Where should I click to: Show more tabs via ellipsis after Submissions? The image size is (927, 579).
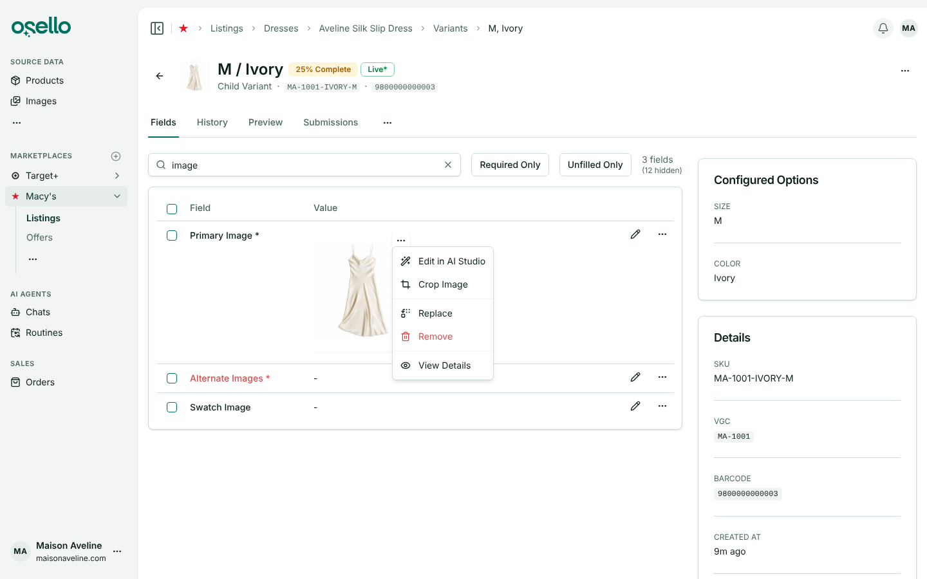[388, 123]
